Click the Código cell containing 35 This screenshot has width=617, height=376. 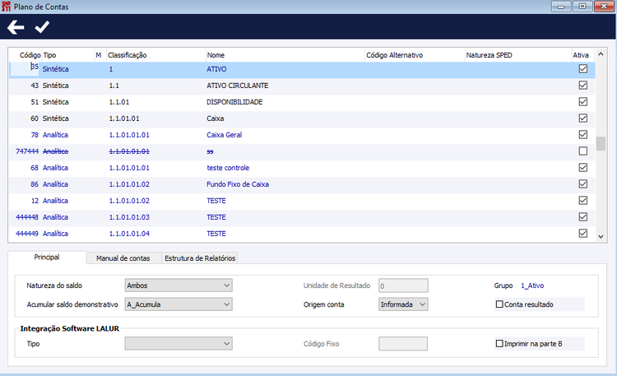(x=25, y=68)
